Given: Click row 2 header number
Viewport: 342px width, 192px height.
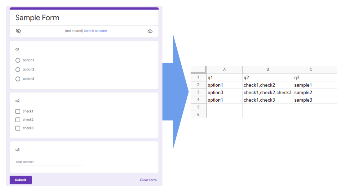Looking at the screenshot, I should coord(198,85).
